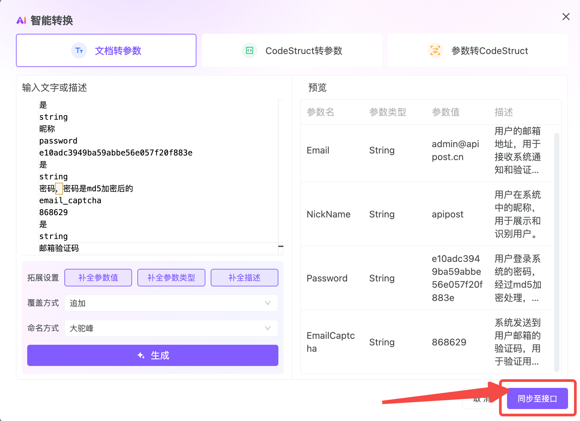Screen dimensions: 580x421
Task: Toggle the 补全参数值 option
Action: pos(98,277)
